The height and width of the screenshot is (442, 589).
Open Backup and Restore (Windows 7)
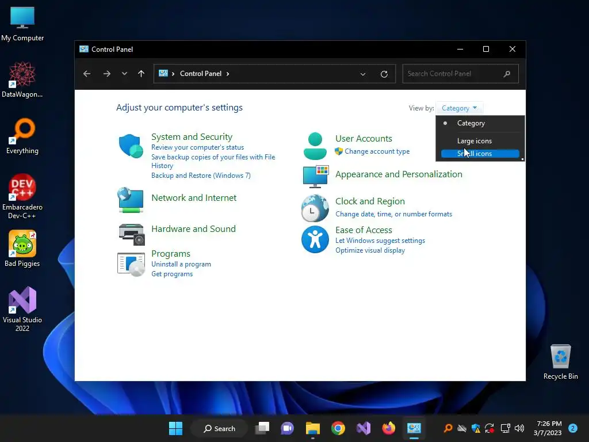[x=201, y=176]
